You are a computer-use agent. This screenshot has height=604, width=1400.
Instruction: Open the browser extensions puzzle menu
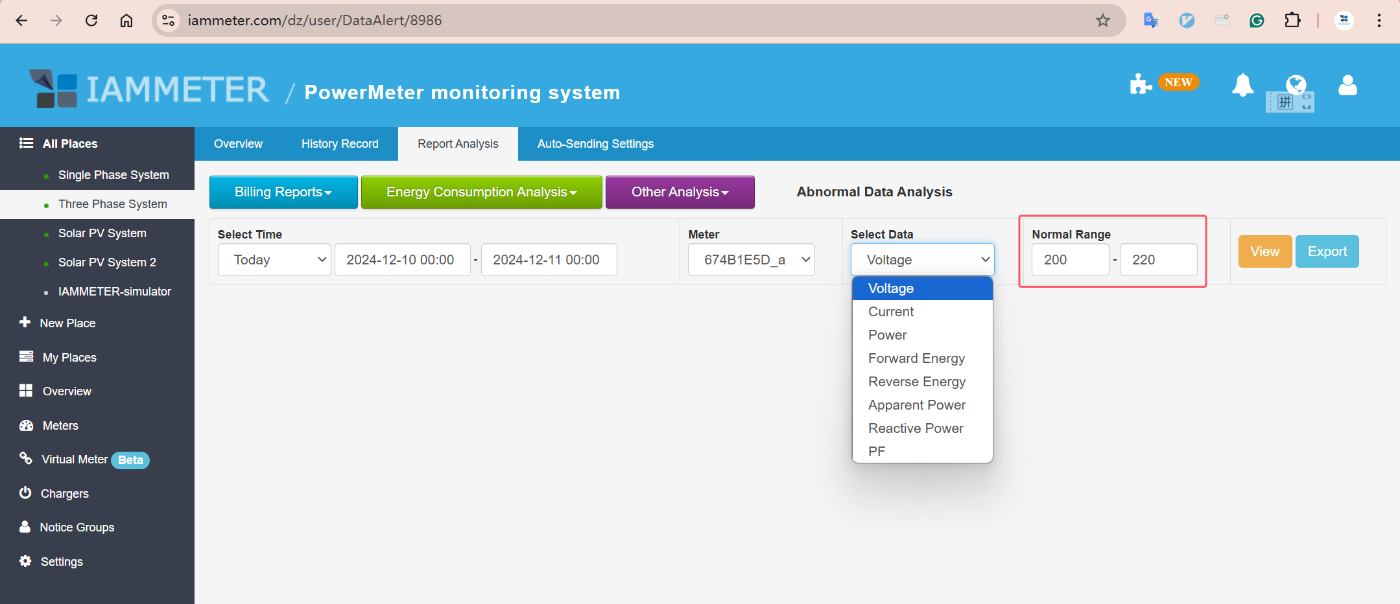point(1292,21)
